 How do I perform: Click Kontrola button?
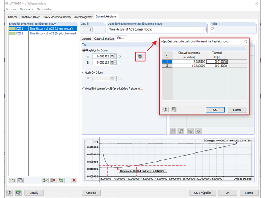91,193
